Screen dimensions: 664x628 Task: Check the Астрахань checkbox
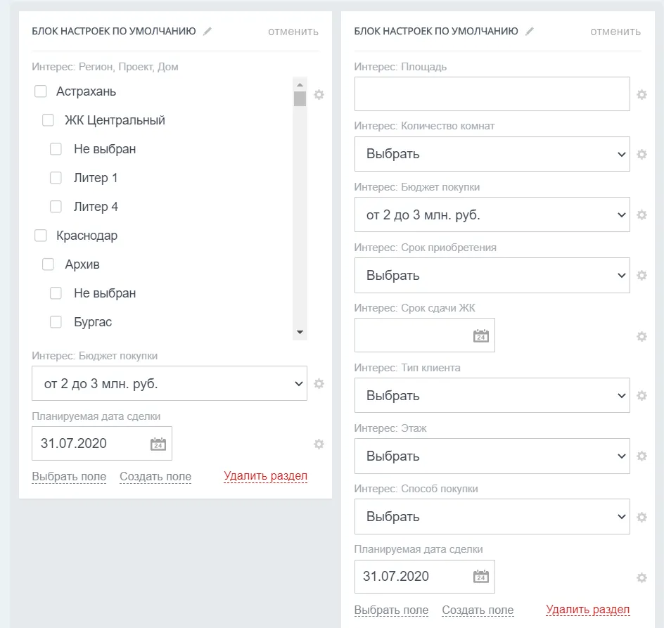click(x=41, y=91)
